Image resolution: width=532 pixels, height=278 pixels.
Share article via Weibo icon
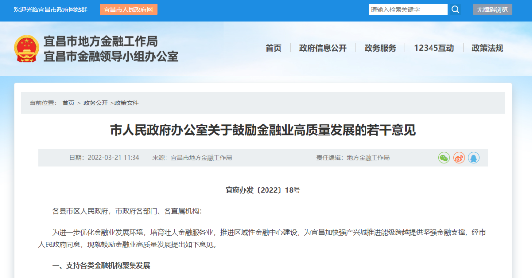[459, 158]
